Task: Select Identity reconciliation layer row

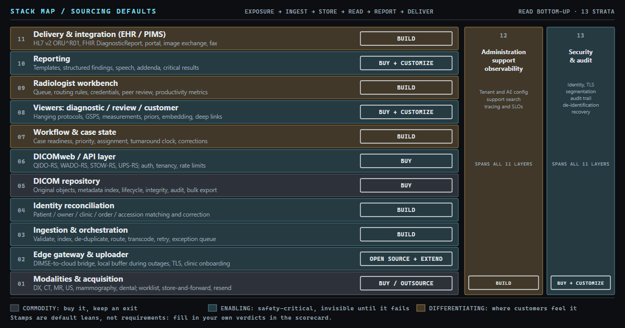Action: (234, 210)
